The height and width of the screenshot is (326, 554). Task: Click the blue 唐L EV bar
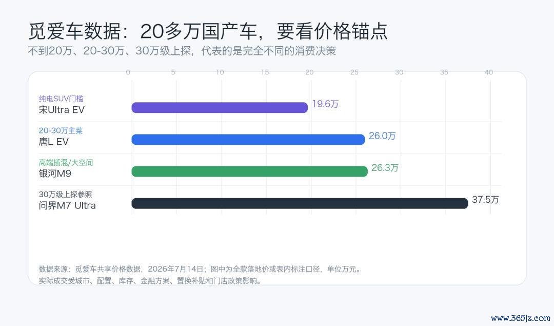[248, 140]
